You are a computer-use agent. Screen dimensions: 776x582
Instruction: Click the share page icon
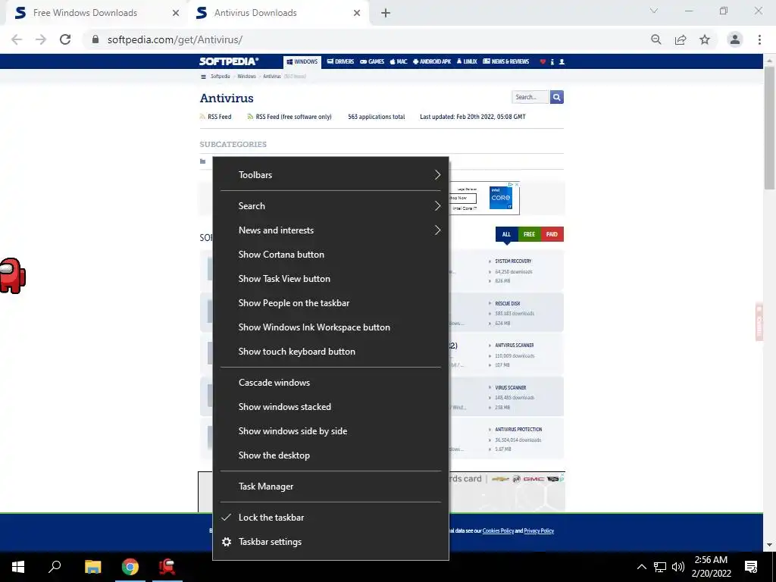[x=681, y=39]
